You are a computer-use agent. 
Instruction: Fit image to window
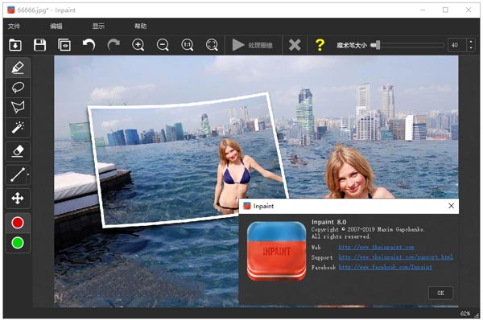212,45
